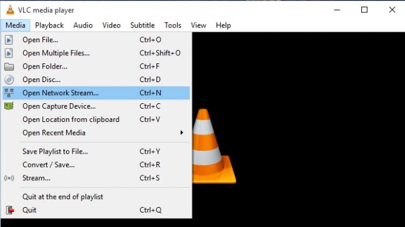Click the broadcast icon next to Stream

(x=9, y=178)
